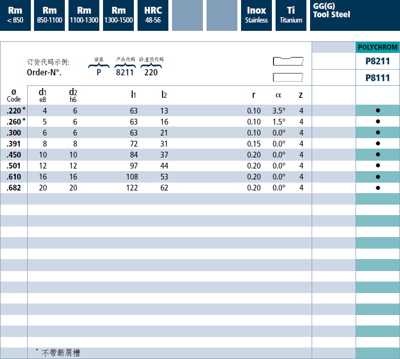
Task: Click the notched shank profile icon
Action: pyautogui.click(x=288, y=61)
